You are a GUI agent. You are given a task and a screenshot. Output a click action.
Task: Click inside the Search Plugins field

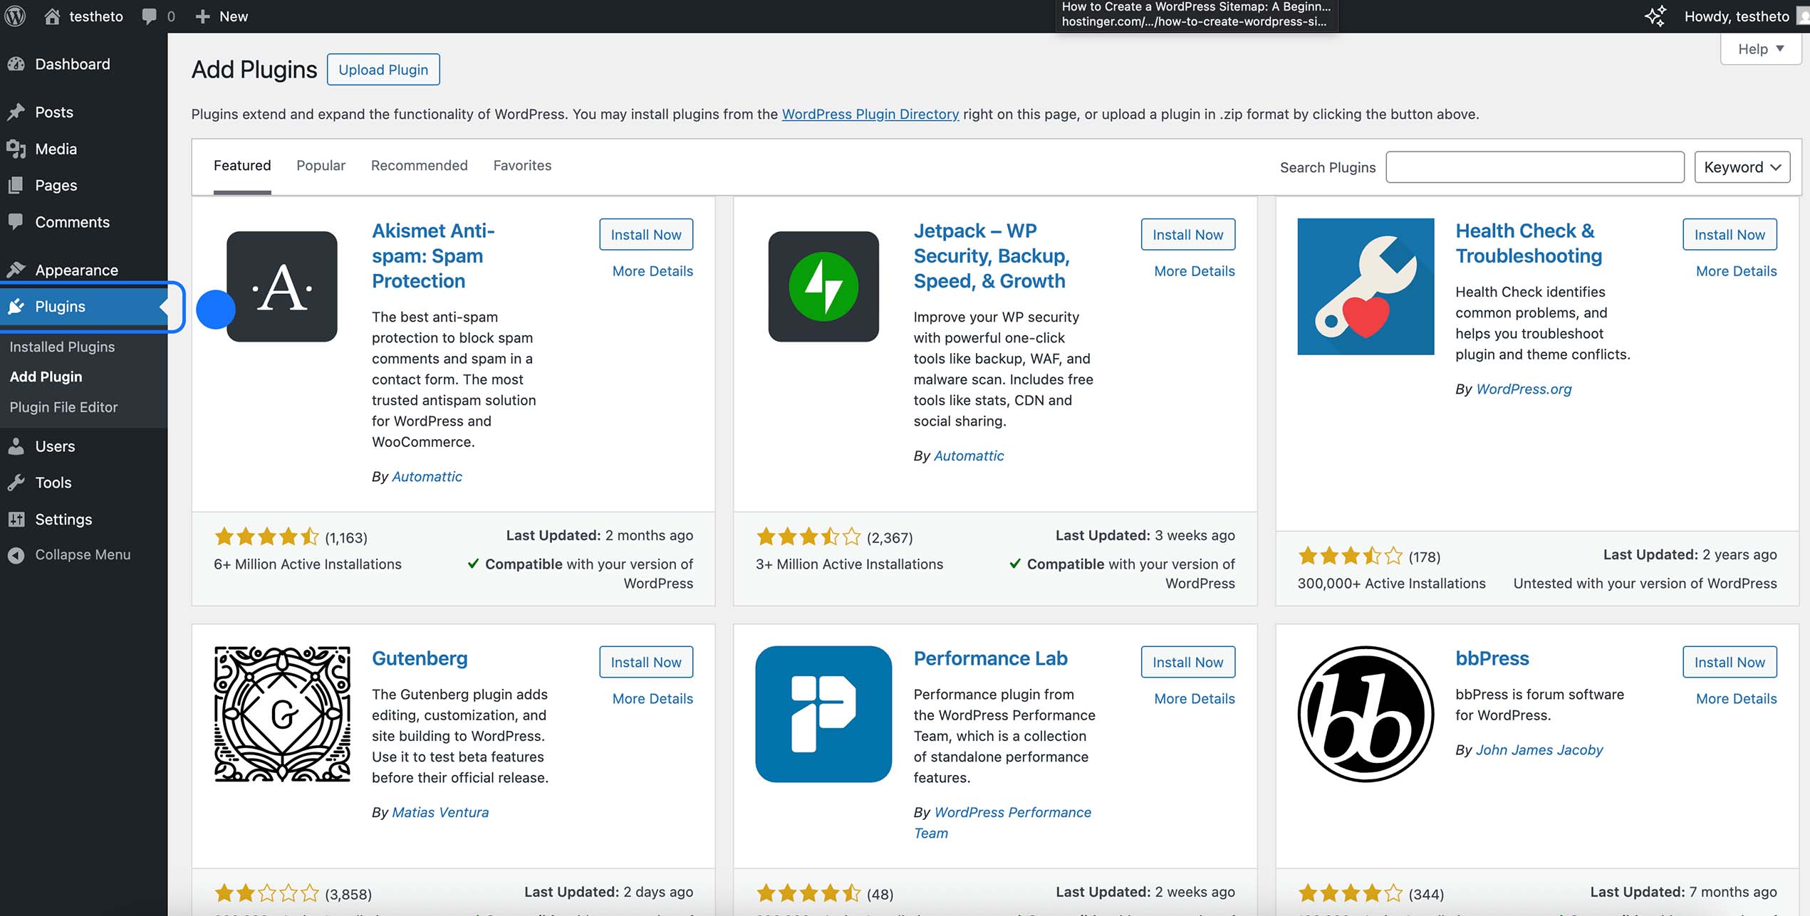pyautogui.click(x=1534, y=167)
